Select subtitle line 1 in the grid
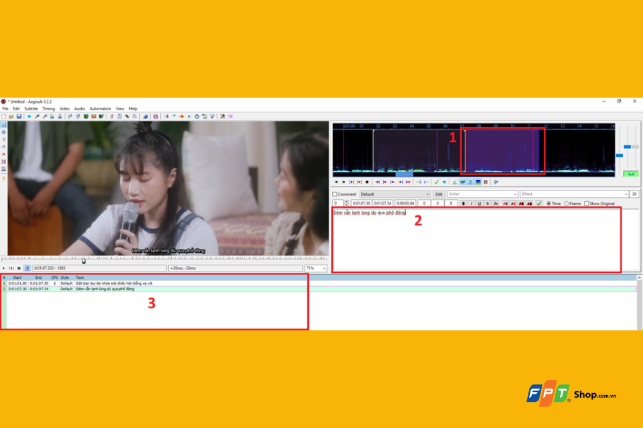Viewport: 643px width, 428px height. click(154, 284)
